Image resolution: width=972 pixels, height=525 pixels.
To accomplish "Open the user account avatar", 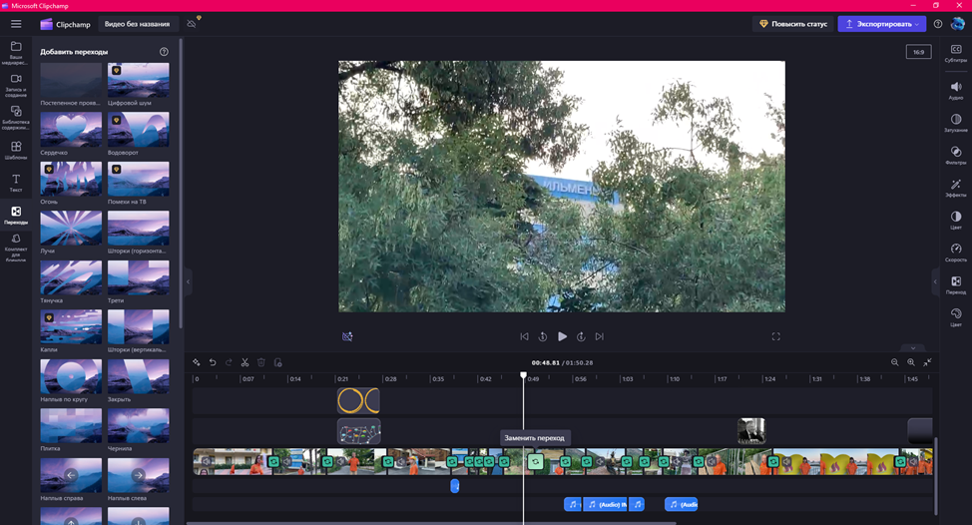I will (958, 24).
